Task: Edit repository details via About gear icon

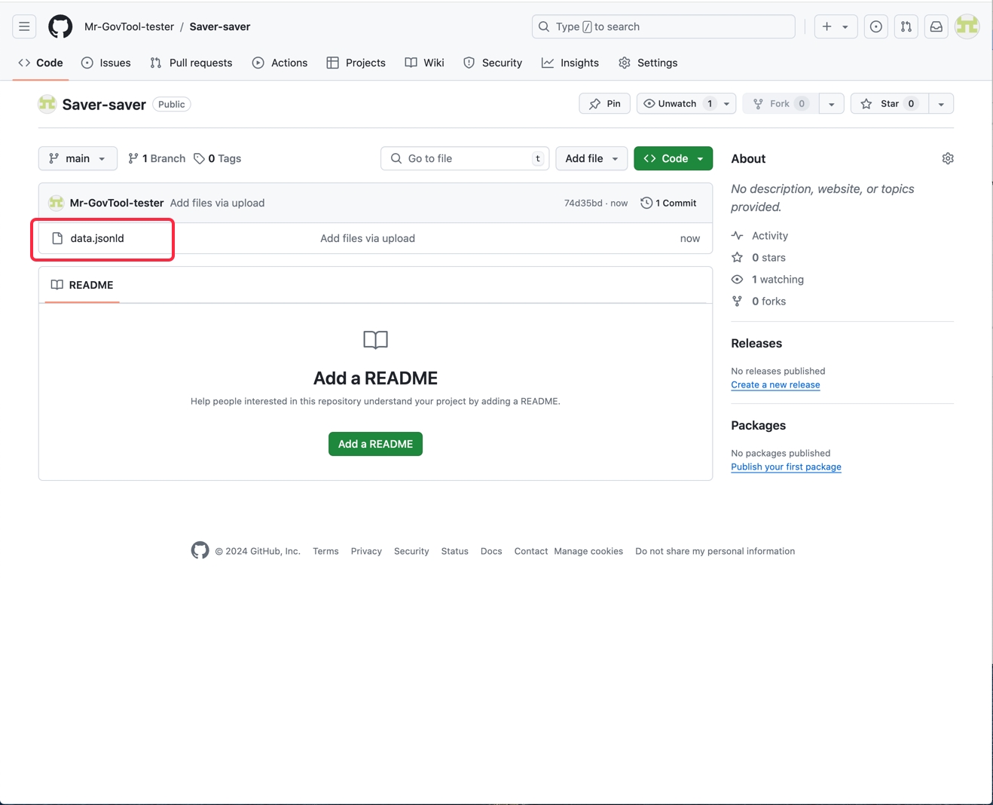Action: [x=947, y=158]
